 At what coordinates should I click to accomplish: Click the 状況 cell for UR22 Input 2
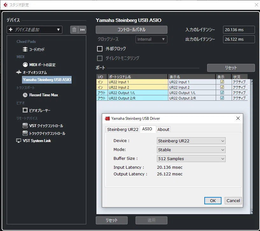click(x=239, y=87)
